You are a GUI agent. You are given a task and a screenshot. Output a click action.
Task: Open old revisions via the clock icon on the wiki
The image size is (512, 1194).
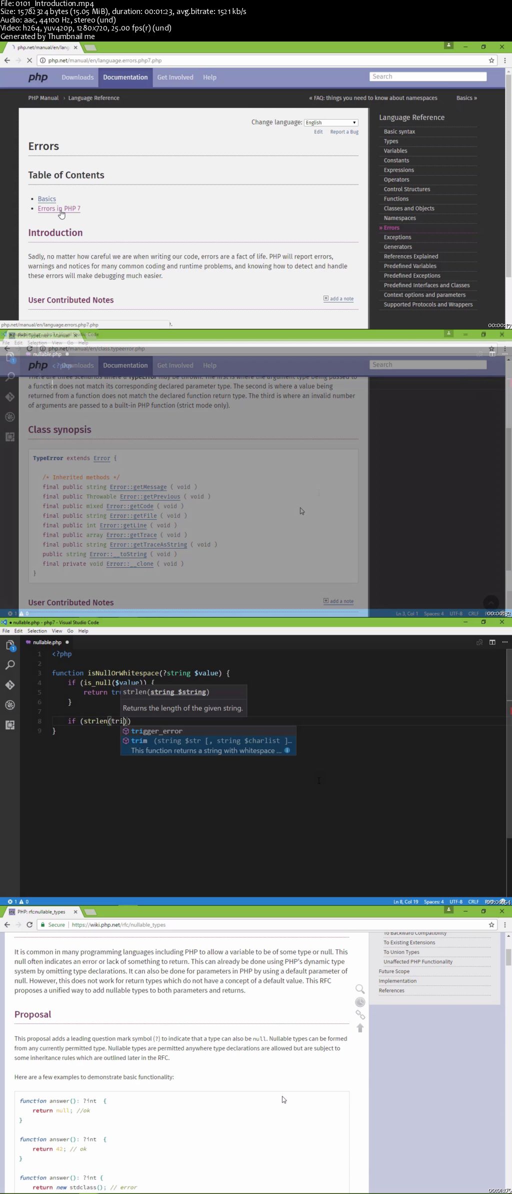(x=360, y=1002)
